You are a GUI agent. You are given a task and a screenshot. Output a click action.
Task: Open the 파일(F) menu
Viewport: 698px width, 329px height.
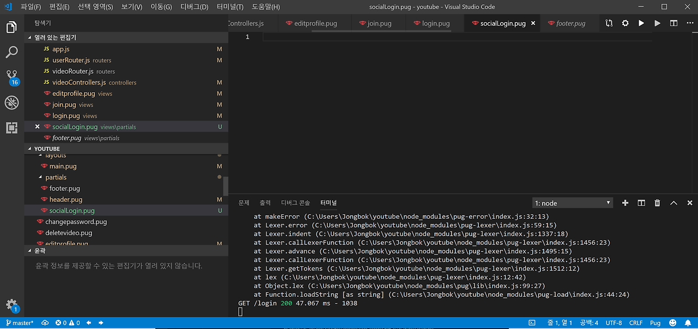(x=31, y=7)
